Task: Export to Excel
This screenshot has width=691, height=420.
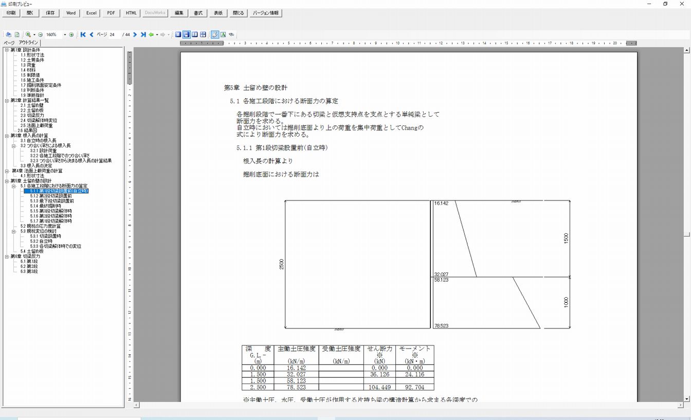Action: coord(91,13)
